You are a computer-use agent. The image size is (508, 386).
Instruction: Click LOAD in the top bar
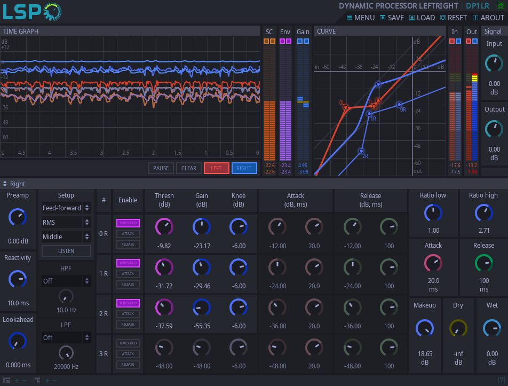(422, 18)
